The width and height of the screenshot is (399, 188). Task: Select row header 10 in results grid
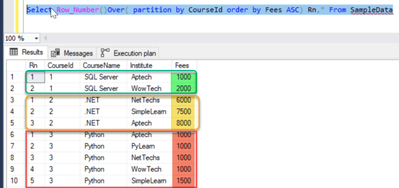click(x=16, y=181)
